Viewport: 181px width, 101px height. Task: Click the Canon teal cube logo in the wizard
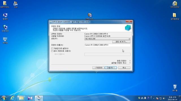click(x=128, y=28)
